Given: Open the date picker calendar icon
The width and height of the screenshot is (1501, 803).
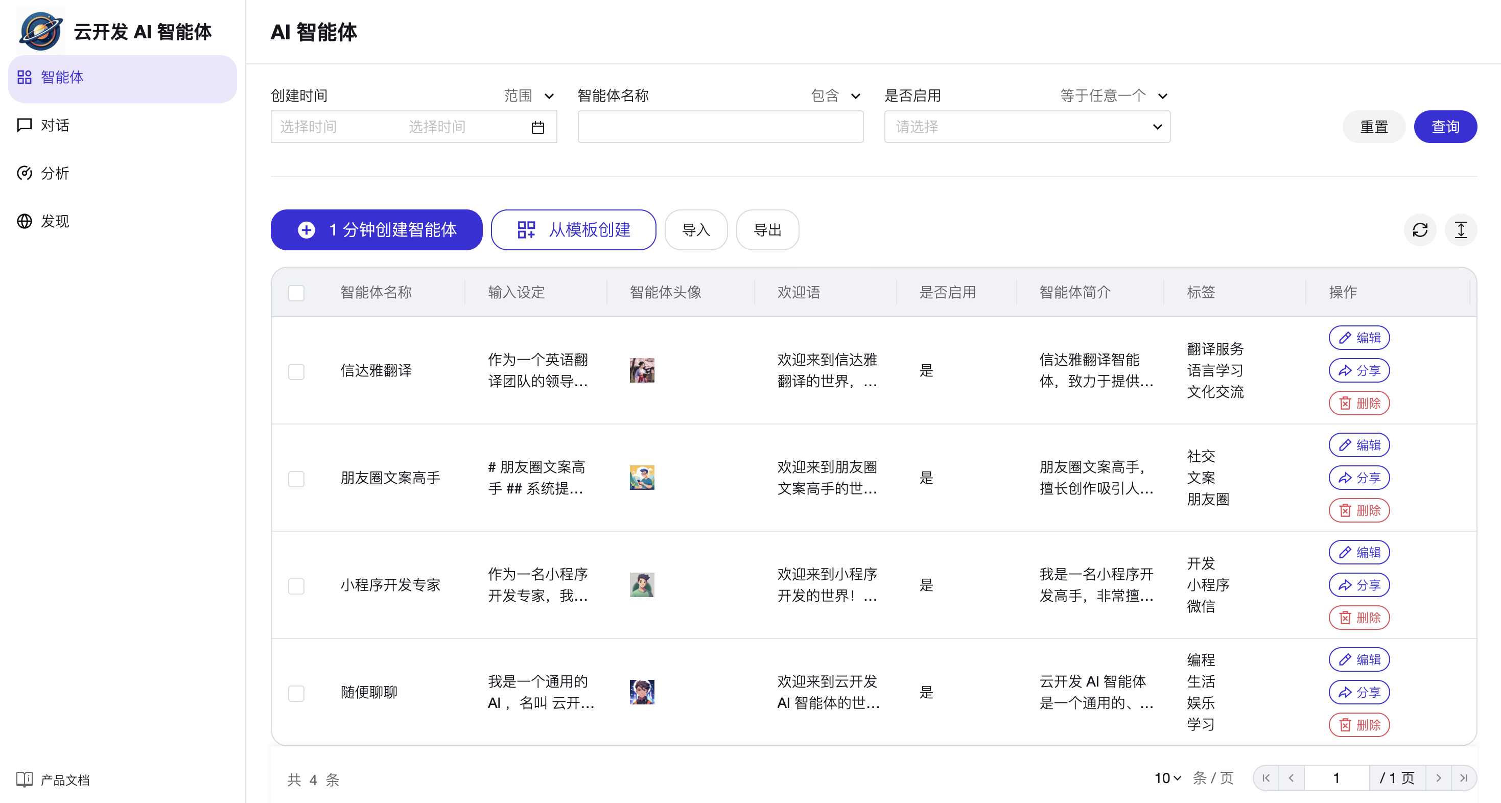Looking at the screenshot, I should pyautogui.click(x=537, y=127).
